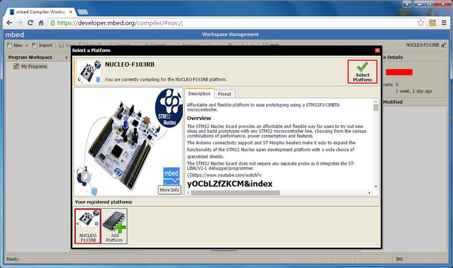
Task: Click the '1 week, 1 day ago' text
Action: click(x=414, y=91)
